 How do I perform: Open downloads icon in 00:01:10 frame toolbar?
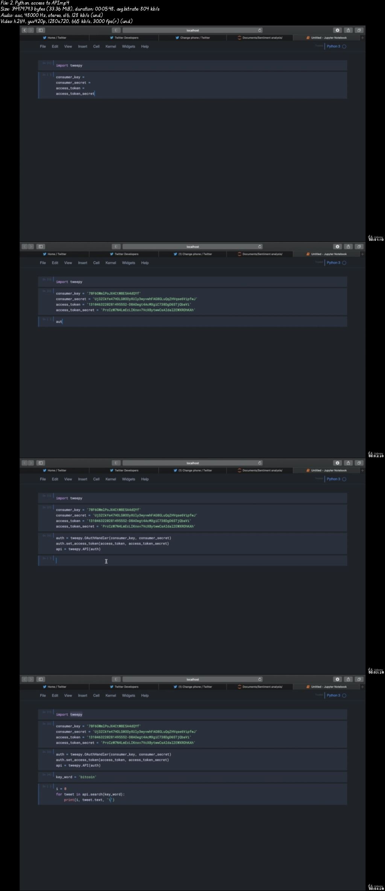[338, 30]
